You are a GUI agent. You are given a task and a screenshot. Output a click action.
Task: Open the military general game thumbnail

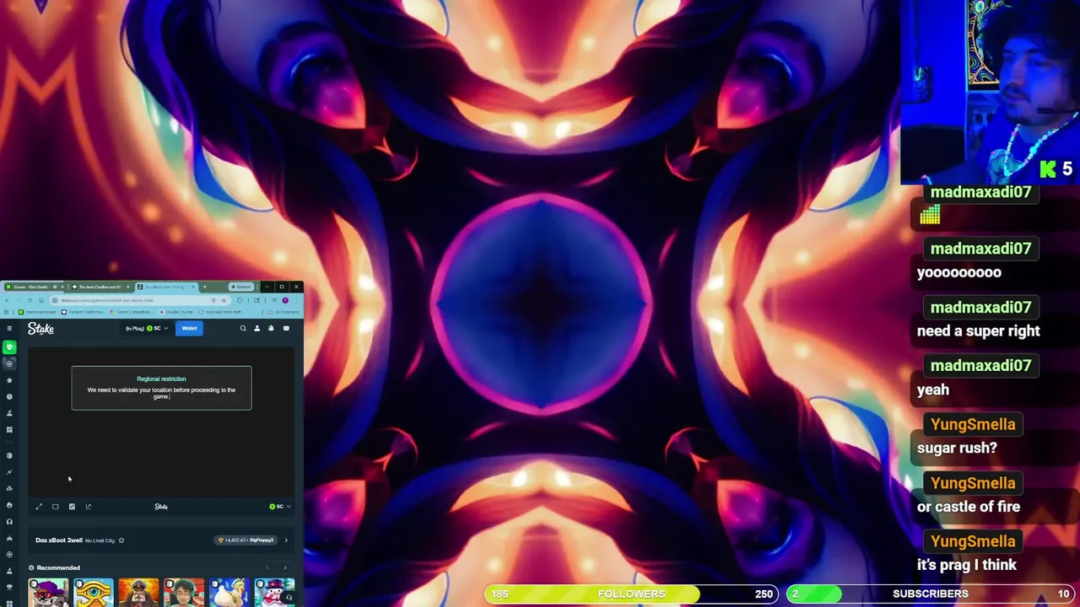point(138,593)
